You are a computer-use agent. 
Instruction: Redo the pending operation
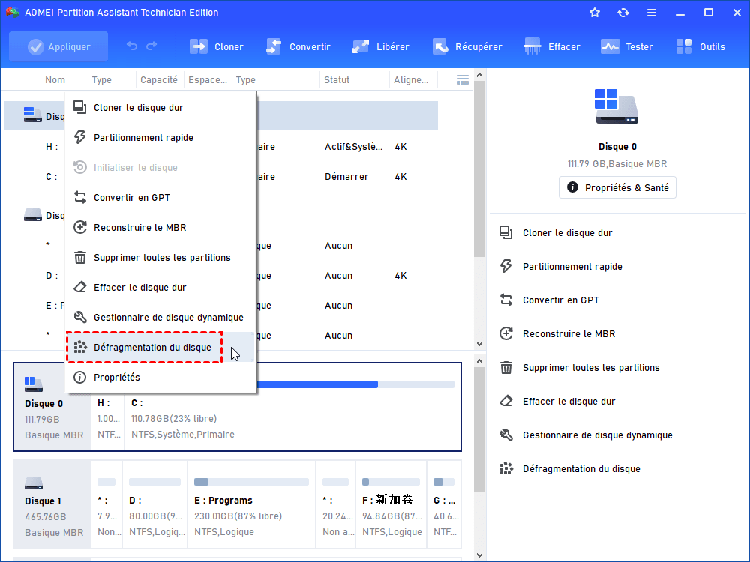151,46
